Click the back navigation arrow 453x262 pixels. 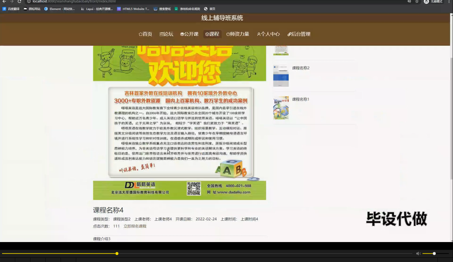4,1
